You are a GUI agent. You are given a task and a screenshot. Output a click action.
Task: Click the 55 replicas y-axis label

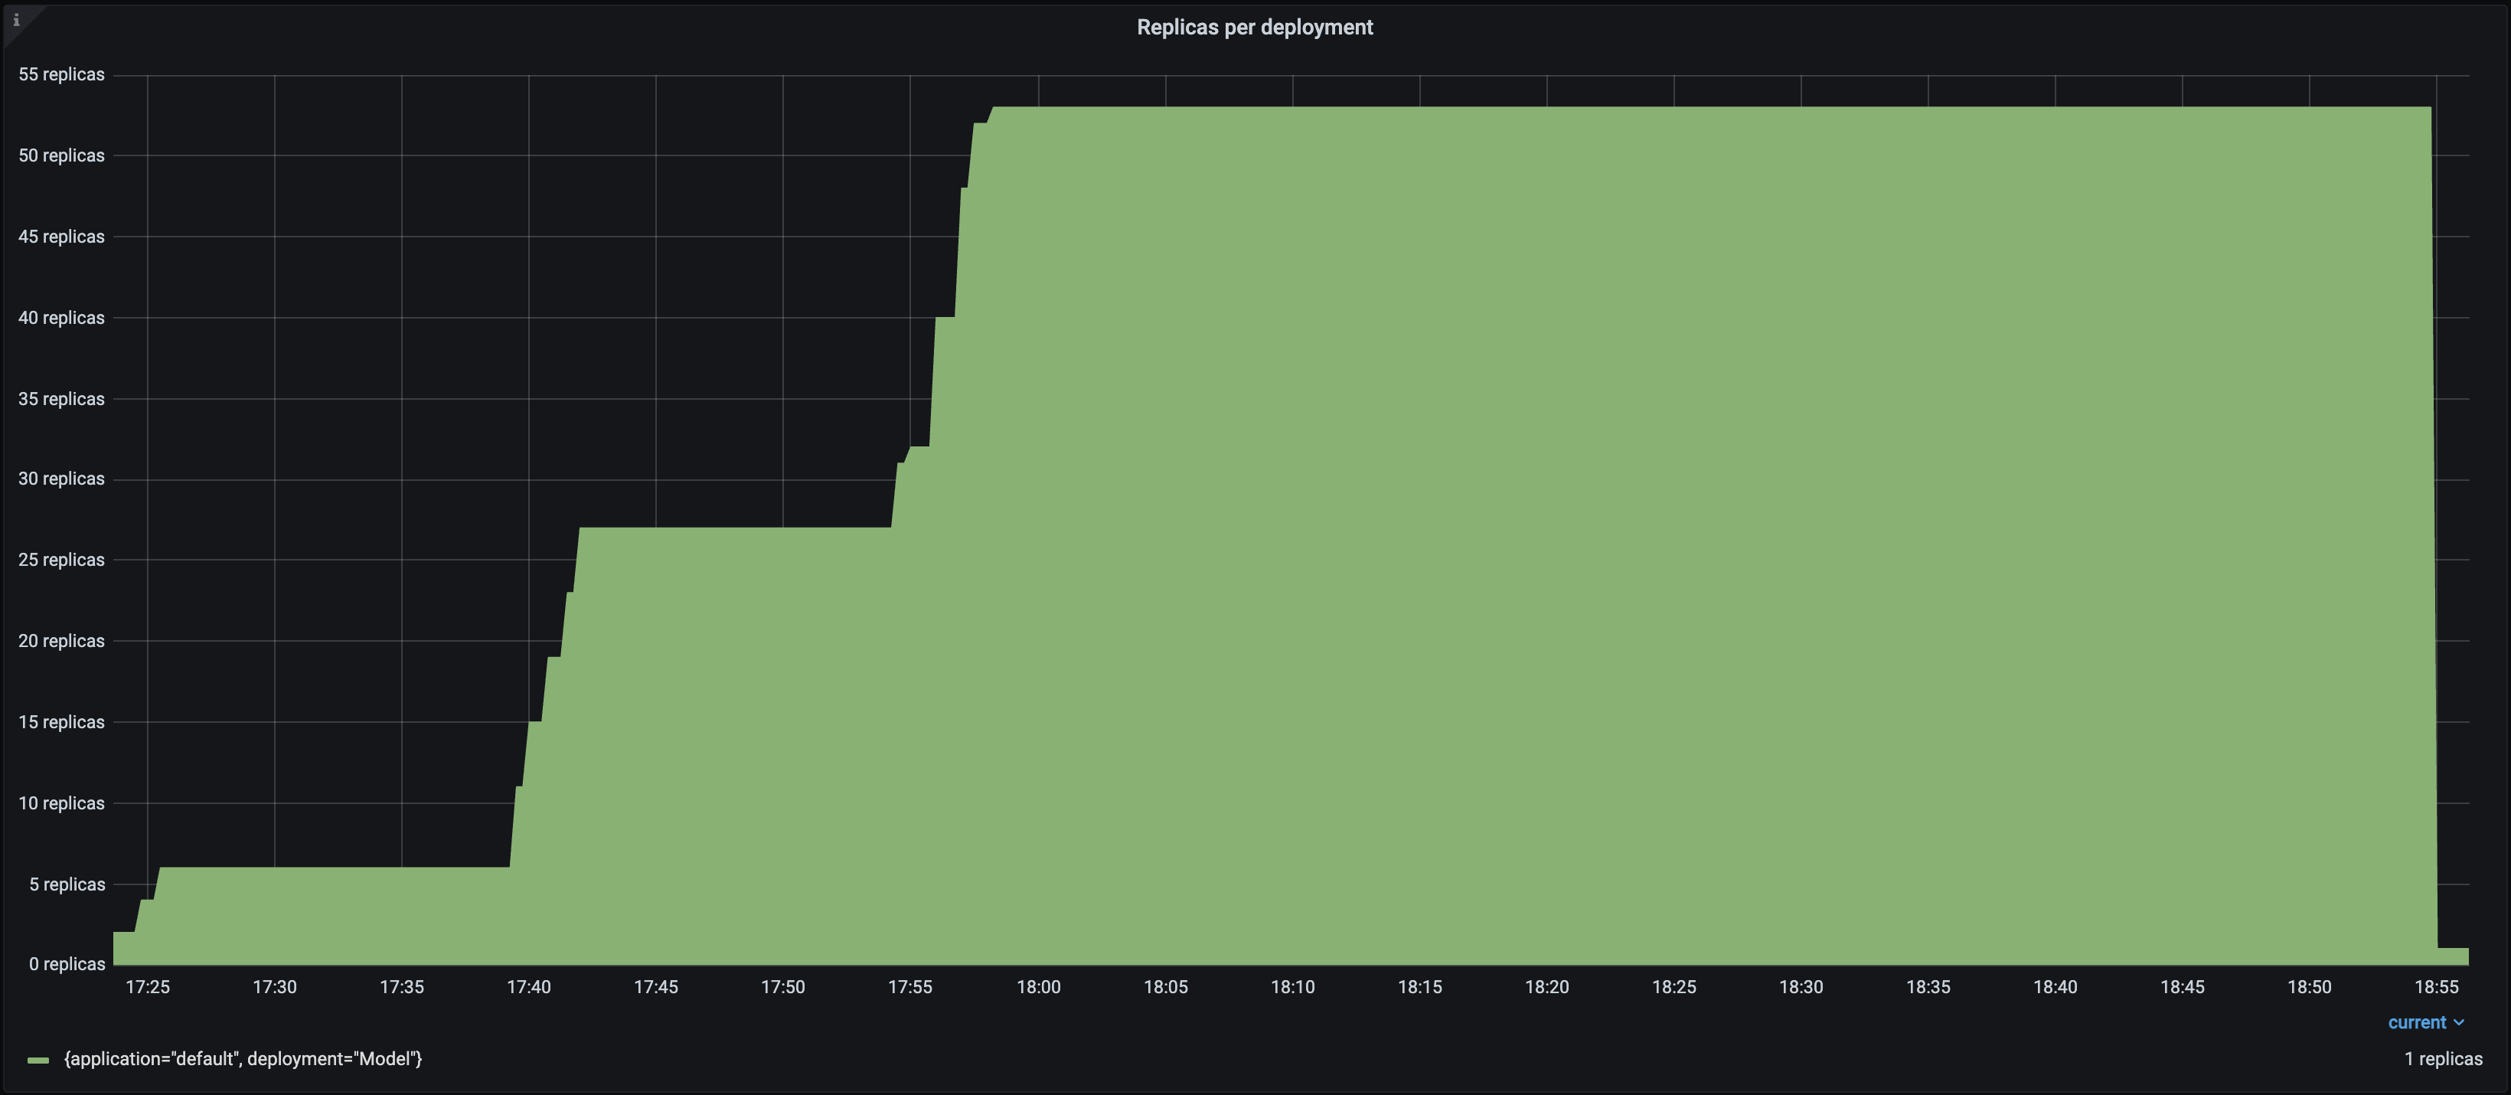point(60,75)
